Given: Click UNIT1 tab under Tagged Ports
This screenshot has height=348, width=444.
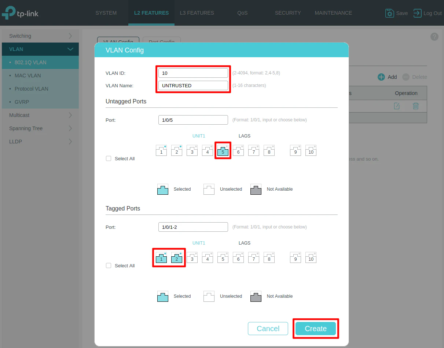Looking at the screenshot, I should (199, 243).
